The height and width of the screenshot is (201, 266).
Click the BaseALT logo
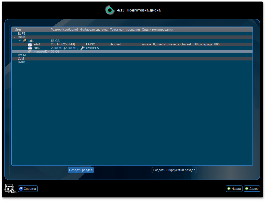tap(10, 189)
